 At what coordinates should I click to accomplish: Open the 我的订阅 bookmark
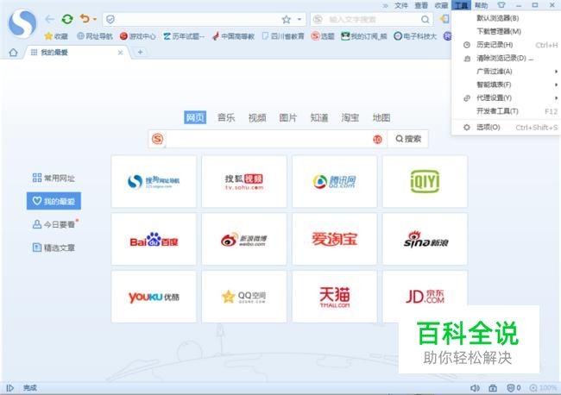tap(364, 36)
